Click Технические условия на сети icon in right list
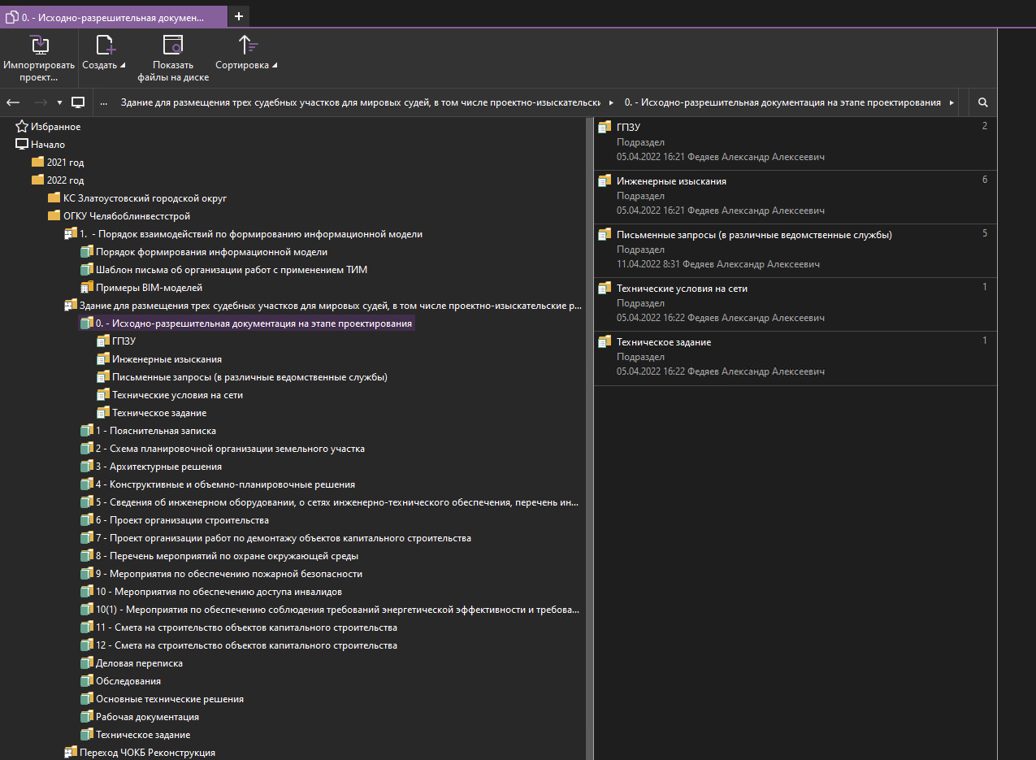The height and width of the screenshot is (760, 1036). pyautogui.click(x=604, y=289)
